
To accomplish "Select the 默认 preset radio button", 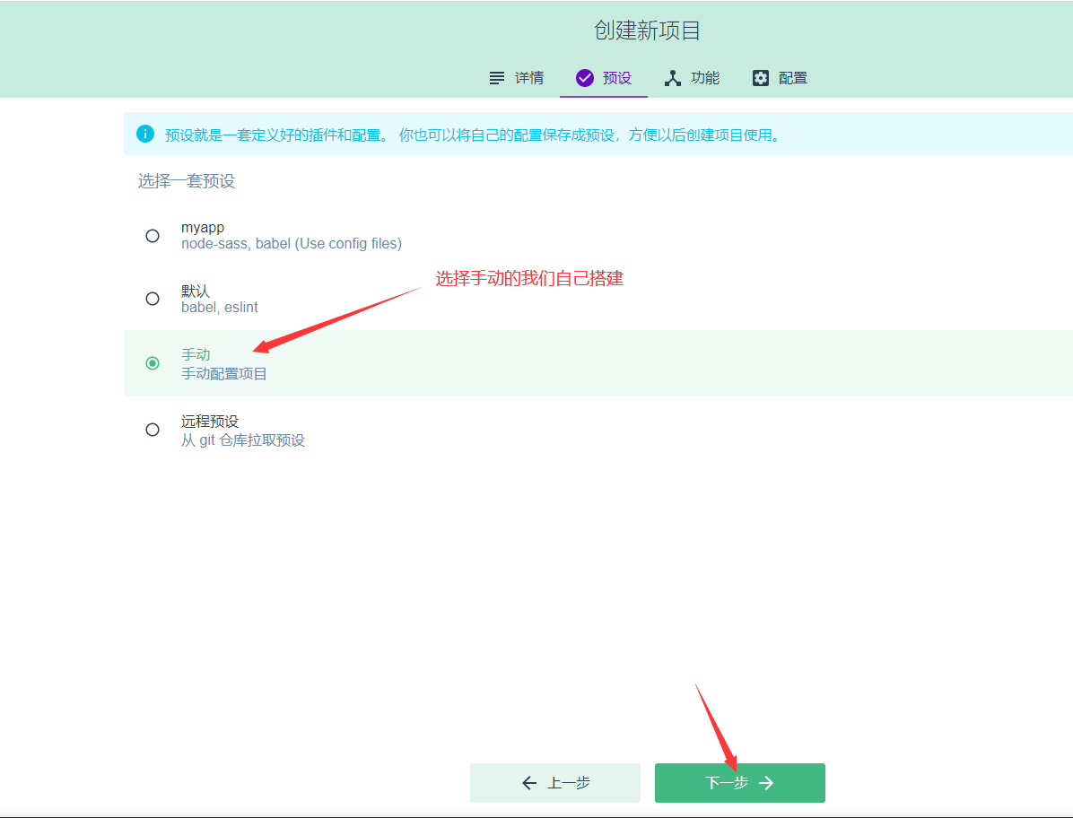I will [153, 299].
